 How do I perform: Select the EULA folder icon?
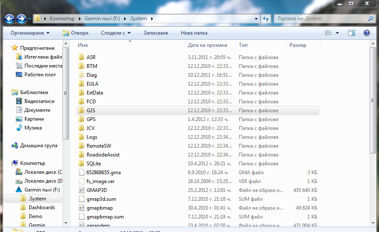coord(82,84)
